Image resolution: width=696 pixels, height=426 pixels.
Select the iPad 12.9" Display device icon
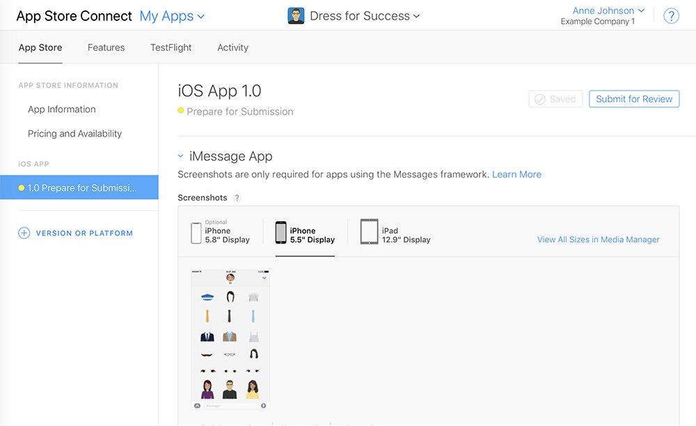(370, 232)
